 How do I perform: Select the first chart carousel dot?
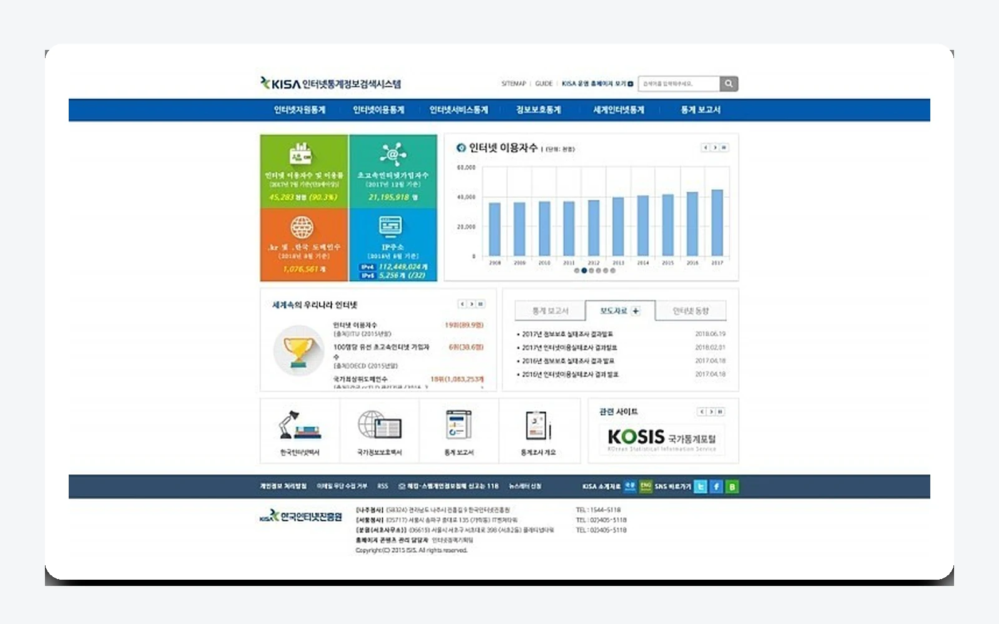[577, 271]
